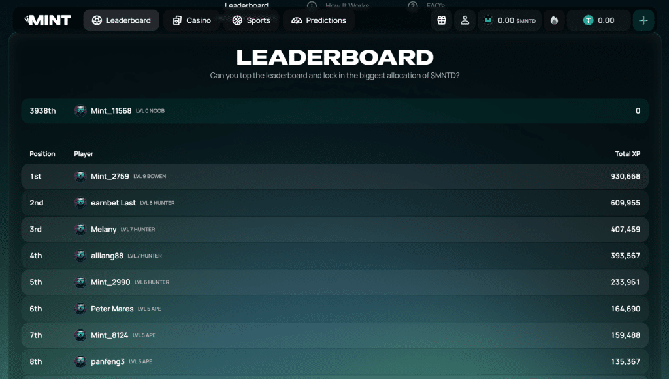
Task: Select player name earnbet Last
Action: coord(113,203)
